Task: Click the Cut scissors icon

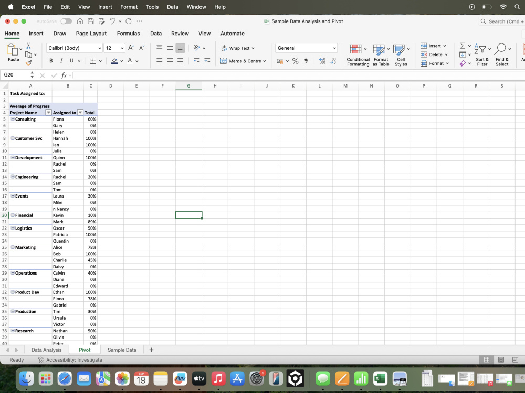Action: coord(28,46)
